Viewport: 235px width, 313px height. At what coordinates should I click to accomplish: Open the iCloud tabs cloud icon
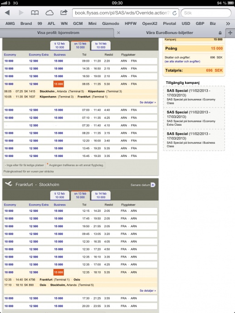coord(49,13)
